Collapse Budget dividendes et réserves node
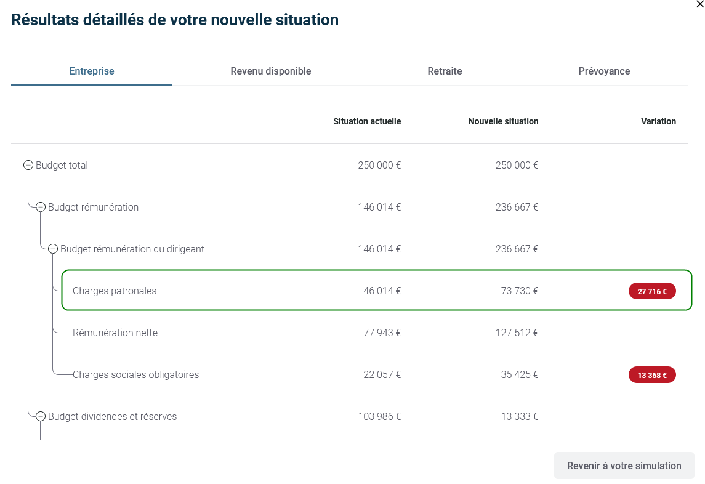Viewport: 705px width, 484px height. point(41,416)
